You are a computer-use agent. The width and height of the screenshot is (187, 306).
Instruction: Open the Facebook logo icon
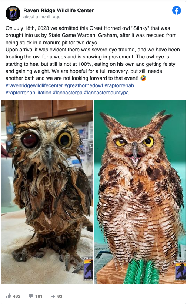tap(177, 10)
